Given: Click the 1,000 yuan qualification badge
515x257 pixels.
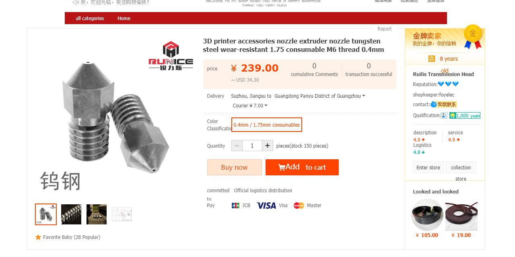Looking at the screenshot, I should coord(465,115).
